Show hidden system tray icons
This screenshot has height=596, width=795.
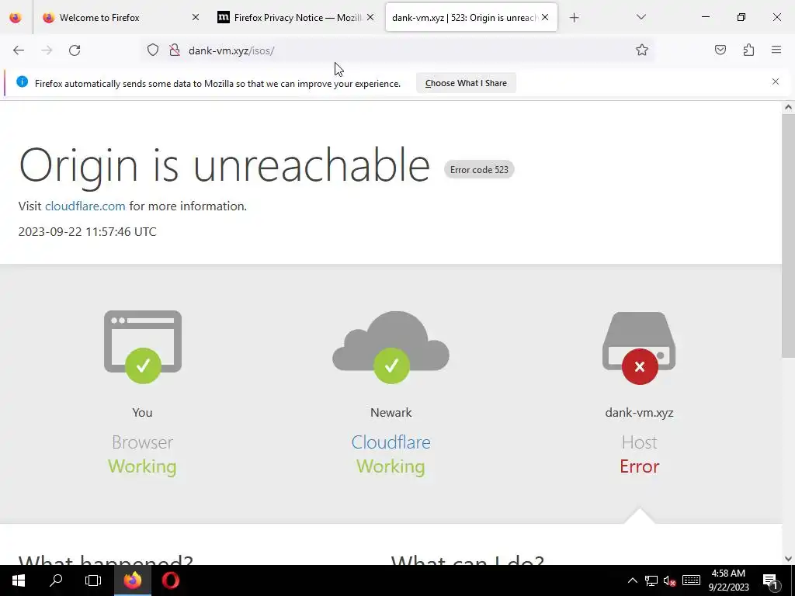[x=632, y=580]
